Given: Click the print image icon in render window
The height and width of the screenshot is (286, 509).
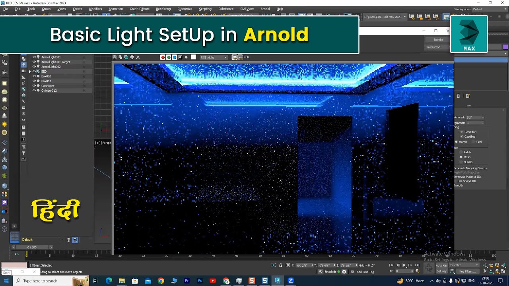Looking at the screenshot, I should [132, 57].
